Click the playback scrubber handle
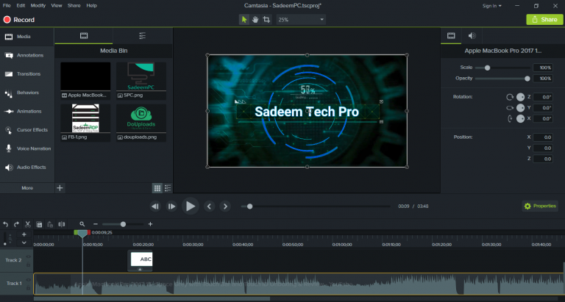This screenshot has width=565, height=302. click(x=249, y=206)
